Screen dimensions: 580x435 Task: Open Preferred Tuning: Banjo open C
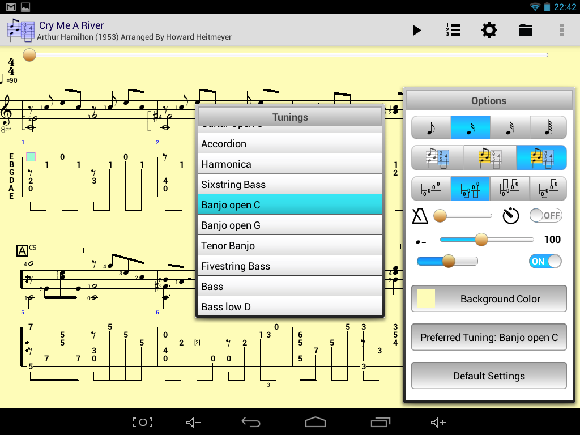coord(489,337)
